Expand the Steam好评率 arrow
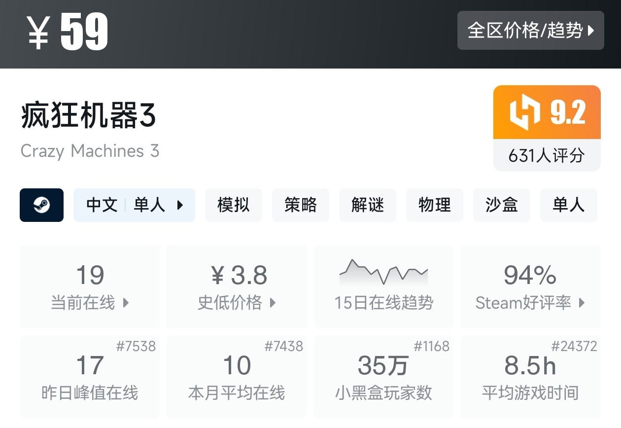 (x=582, y=303)
